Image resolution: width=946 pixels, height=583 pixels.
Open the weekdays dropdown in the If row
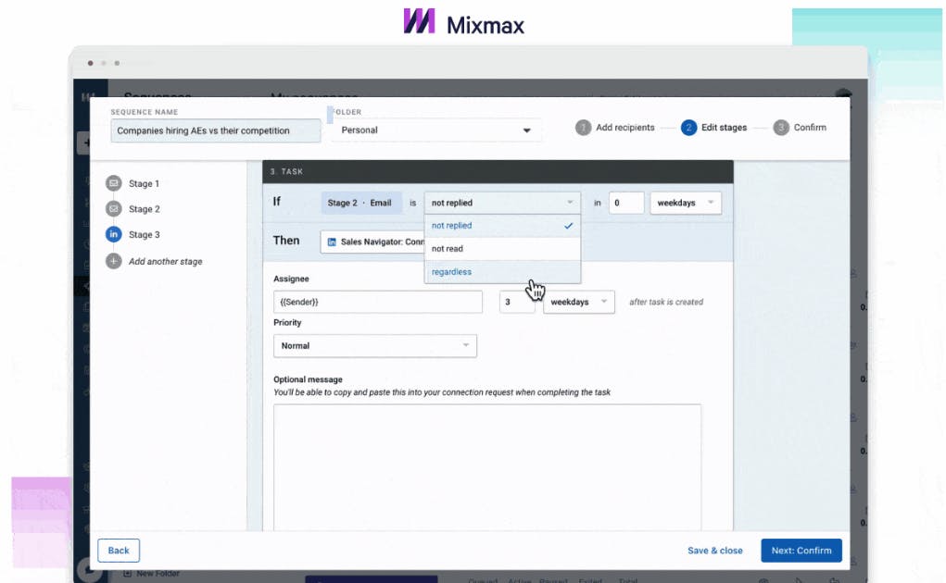(x=685, y=202)
